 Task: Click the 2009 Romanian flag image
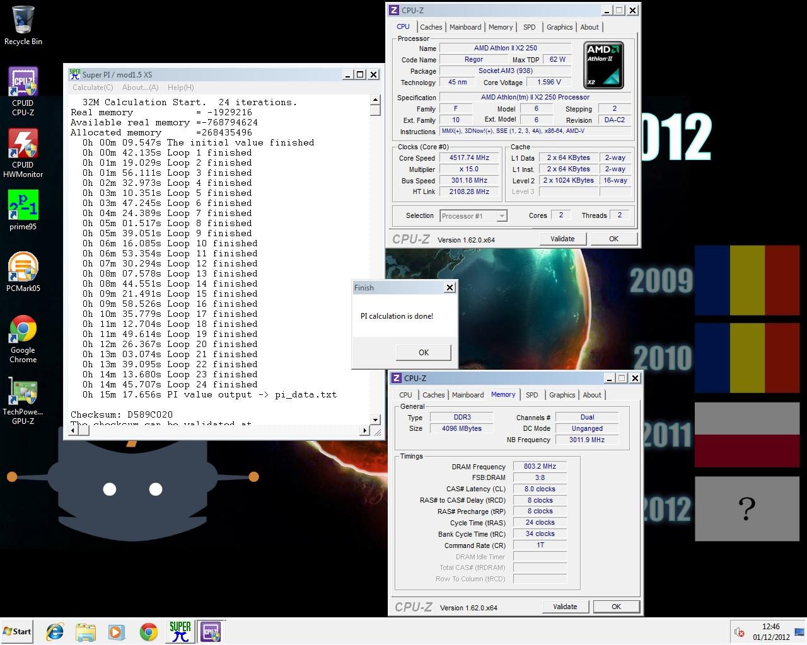(747, 280)
